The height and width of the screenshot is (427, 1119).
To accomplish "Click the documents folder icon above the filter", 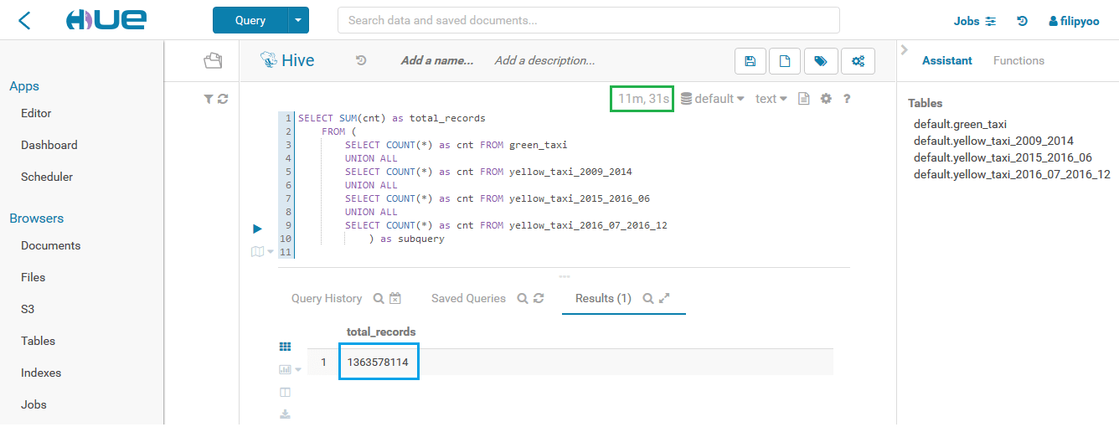I will 213,60.
